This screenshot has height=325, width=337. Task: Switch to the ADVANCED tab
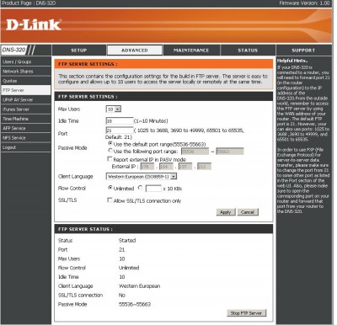[x=135, y=51]
